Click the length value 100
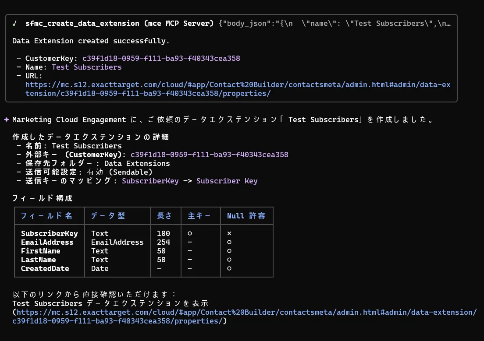This screenshot has width=484, height=341. [x=163, y=233]
